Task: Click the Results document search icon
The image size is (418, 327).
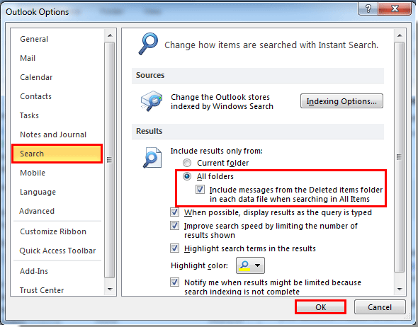Action: (152, 158)
